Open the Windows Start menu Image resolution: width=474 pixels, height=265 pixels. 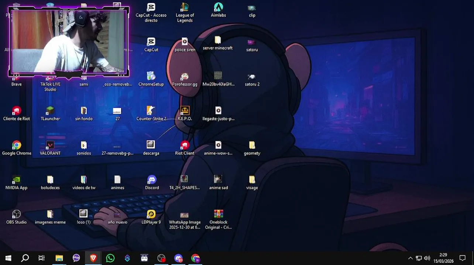click(8, 258)
